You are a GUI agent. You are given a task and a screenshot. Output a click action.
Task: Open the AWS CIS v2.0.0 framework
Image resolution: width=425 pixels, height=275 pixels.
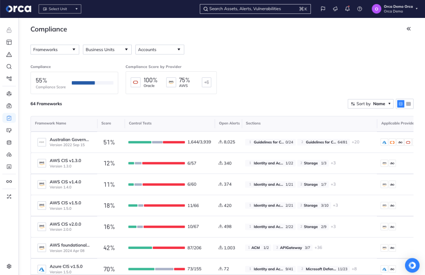pos(222,227)
